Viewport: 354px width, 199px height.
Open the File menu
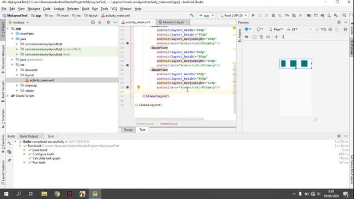click(x=4, y=9)
